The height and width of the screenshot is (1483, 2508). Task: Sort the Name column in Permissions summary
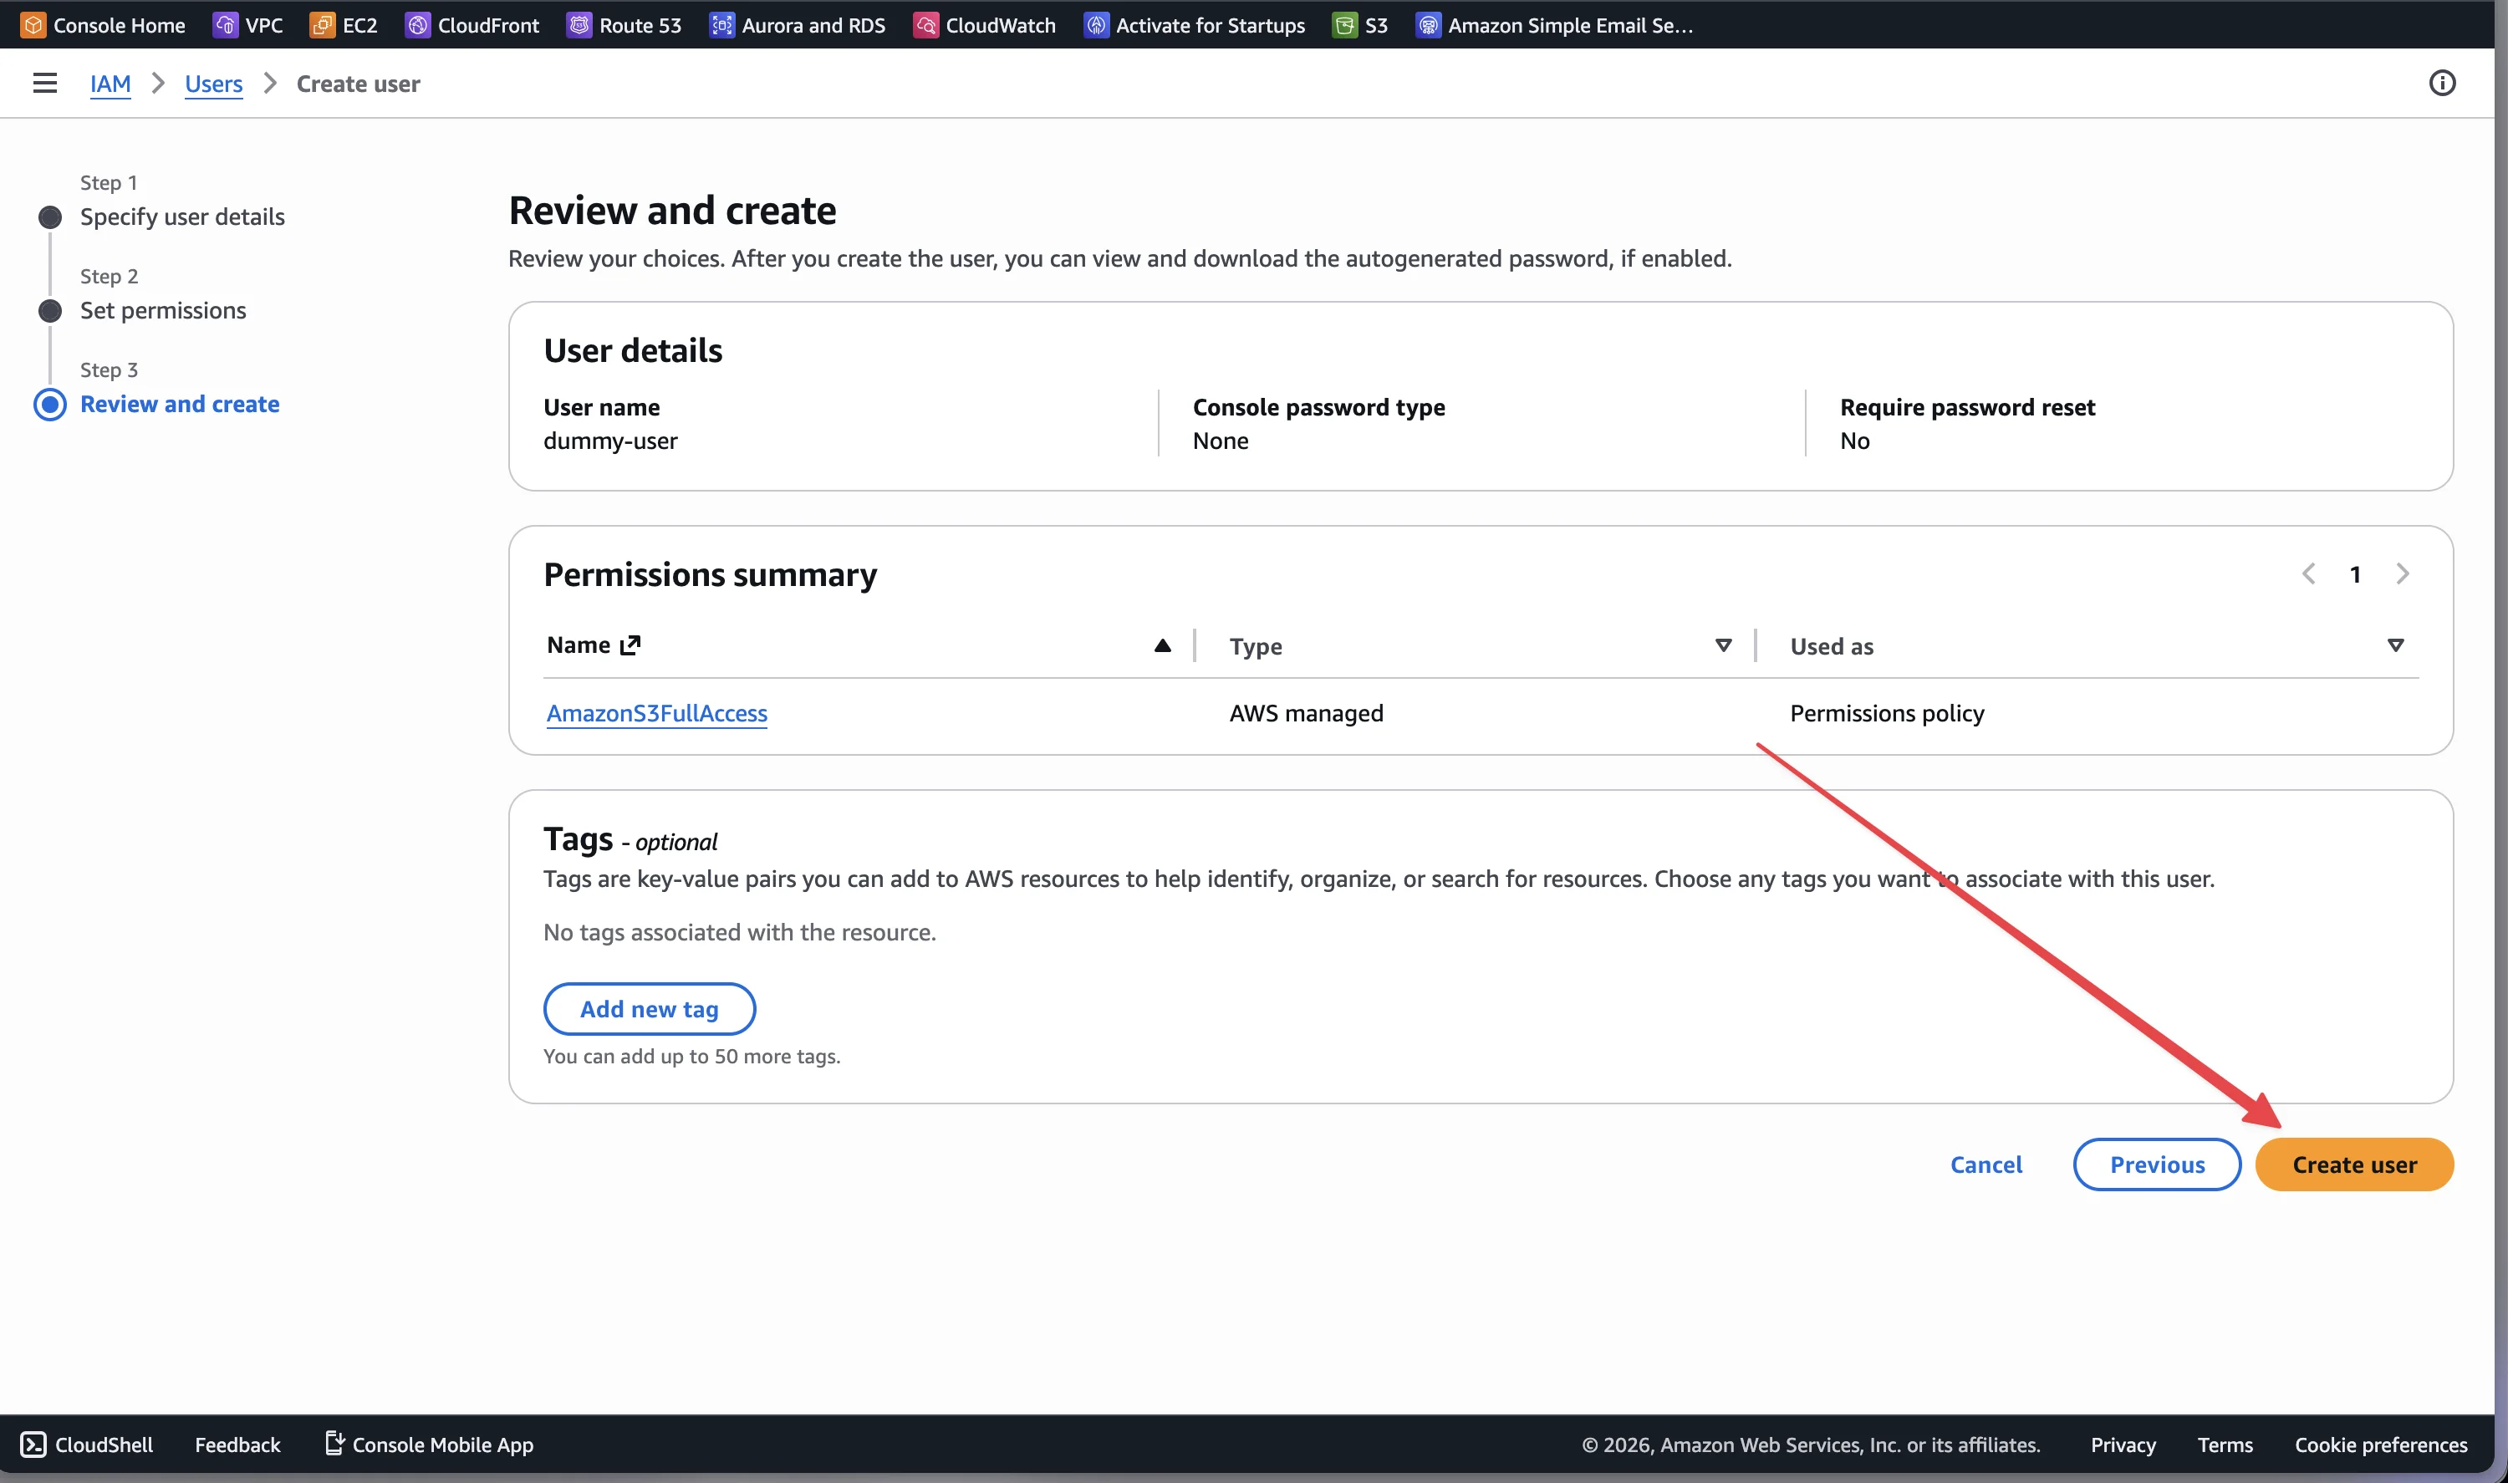tap(1162, 645)
